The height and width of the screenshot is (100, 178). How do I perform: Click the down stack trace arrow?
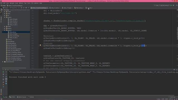tap(6, 74)
